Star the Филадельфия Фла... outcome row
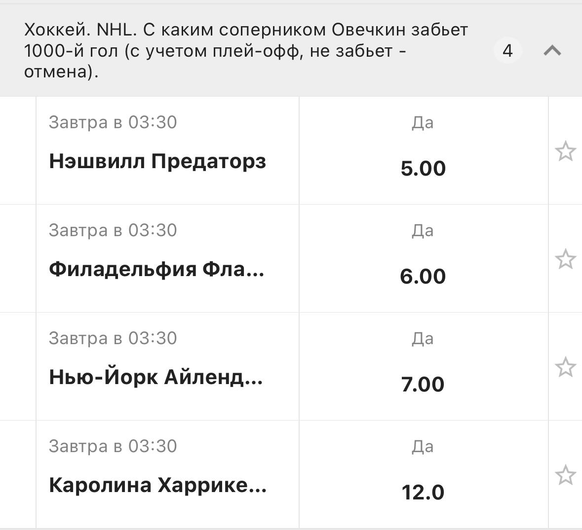 565,259
